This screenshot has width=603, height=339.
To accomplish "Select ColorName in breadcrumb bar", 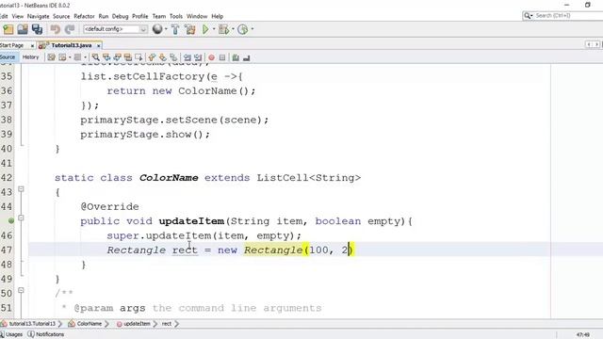I will coord(89,324).
